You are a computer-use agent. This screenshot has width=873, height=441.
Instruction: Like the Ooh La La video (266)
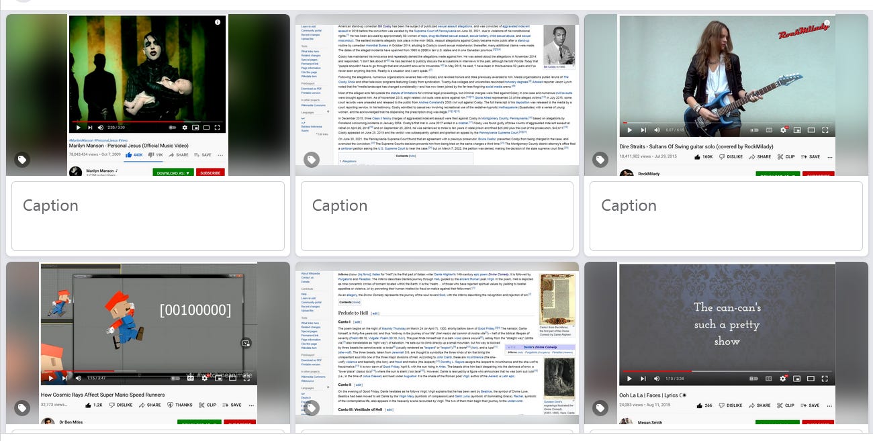704,405
